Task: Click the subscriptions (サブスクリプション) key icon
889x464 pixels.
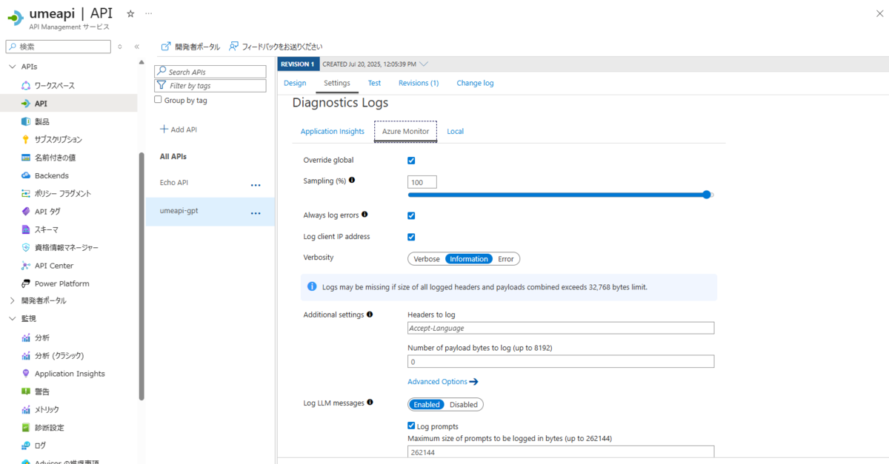Action: 26,139
